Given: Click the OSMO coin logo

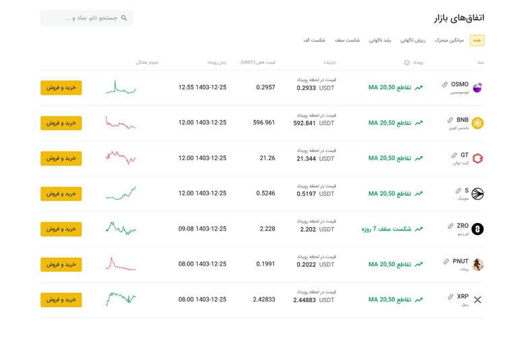Looking at the screenshot, I should pyautogui.click(x=477, y=88).
